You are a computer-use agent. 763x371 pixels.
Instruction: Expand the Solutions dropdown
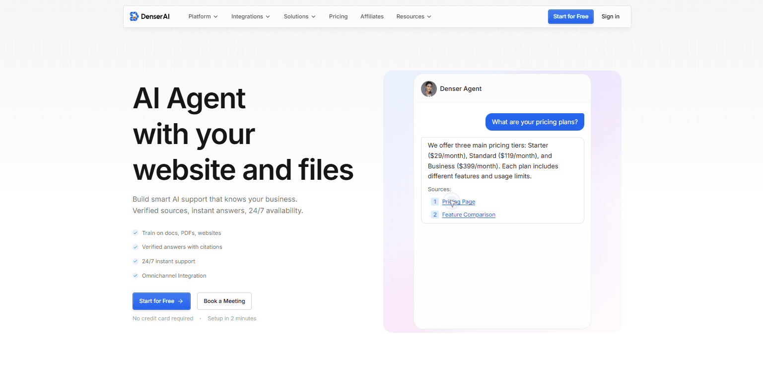coord(299,16)
